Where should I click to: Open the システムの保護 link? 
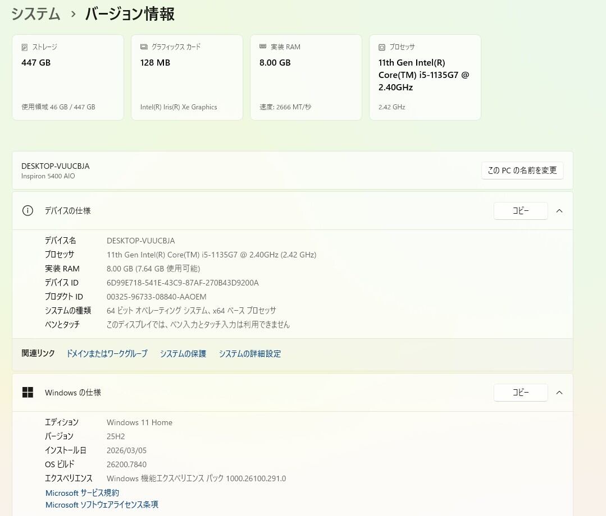183,354
